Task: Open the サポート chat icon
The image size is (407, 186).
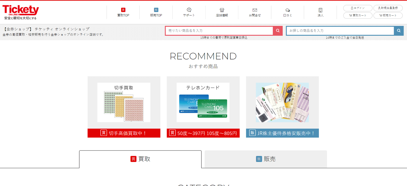Action: [x=189, y=10]
